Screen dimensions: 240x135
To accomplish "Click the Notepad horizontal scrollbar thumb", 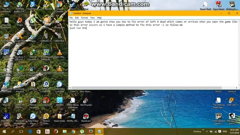I will [x=147, y=88].
